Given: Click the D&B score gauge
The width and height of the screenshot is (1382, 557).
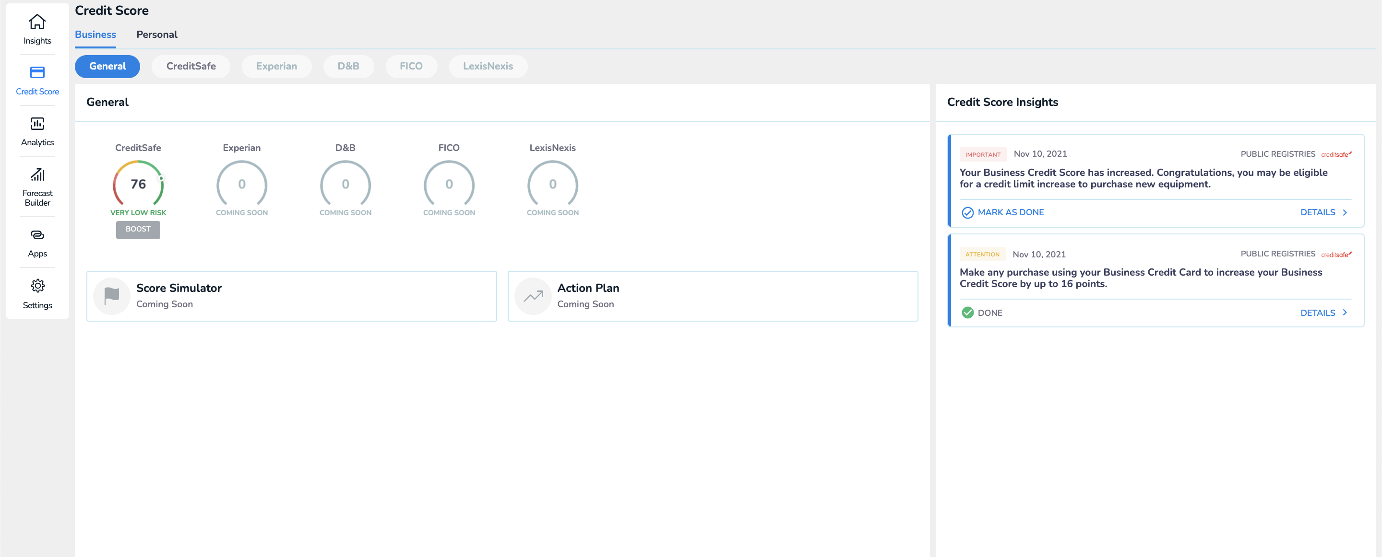Looking at the screenshot, I should 345,183.
